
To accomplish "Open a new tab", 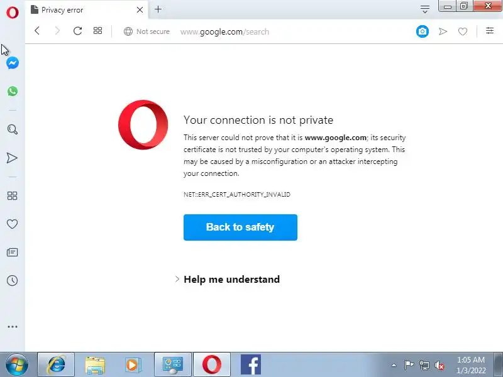I will 158,9.
